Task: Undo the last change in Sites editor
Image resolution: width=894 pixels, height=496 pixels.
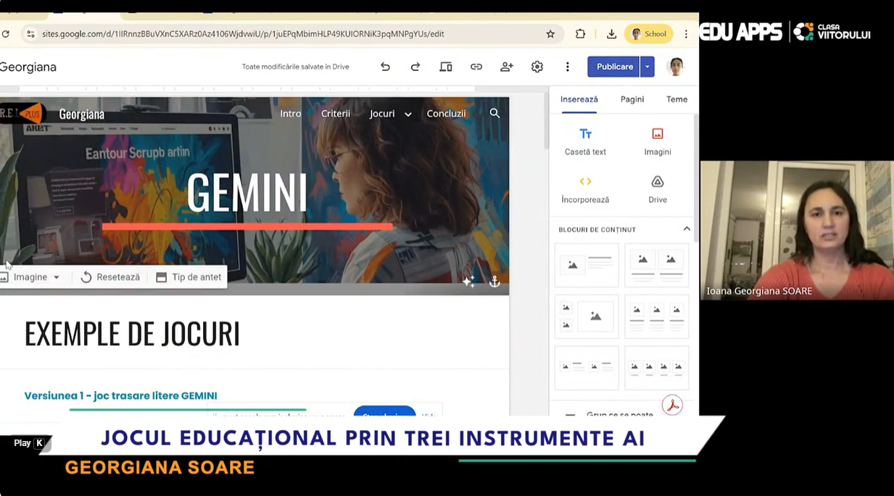Action: [x=385, y=67]
